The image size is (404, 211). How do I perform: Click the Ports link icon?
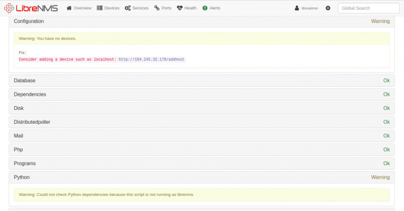tap(157, 8)
